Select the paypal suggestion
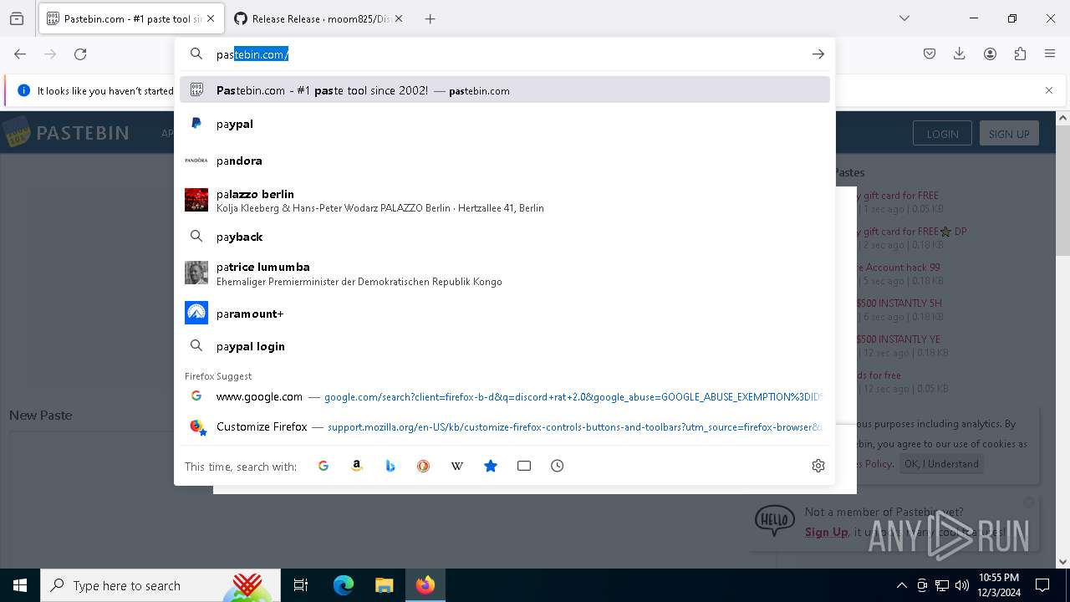Image resolution: width=1070 pixels, height=602 pixels. [505, 124]
